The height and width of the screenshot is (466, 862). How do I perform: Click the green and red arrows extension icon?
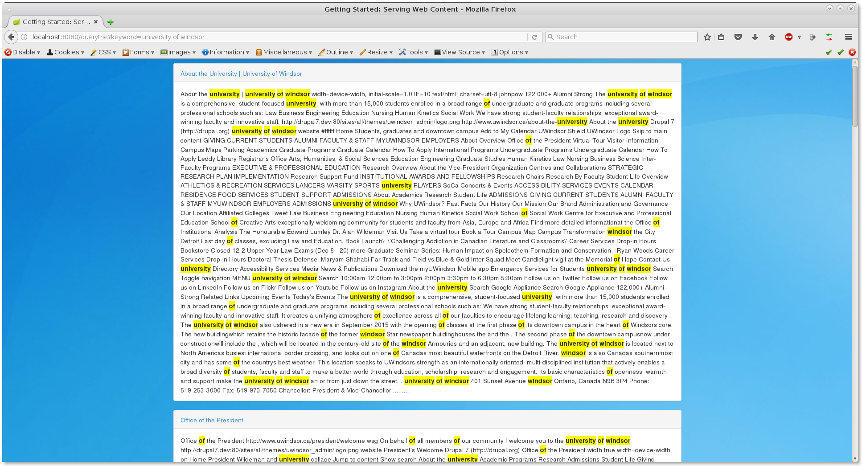click(829, 37)
